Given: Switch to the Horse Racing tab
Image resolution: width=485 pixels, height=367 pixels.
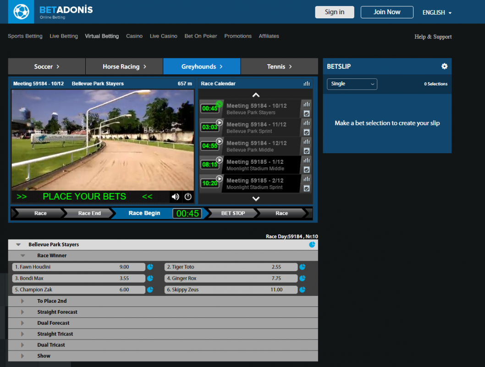Looking at the screenshot, I should coord(124,67).
